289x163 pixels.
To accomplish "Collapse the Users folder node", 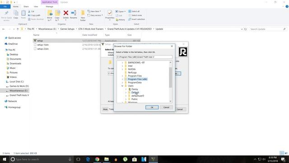I will tap(122, 86).
